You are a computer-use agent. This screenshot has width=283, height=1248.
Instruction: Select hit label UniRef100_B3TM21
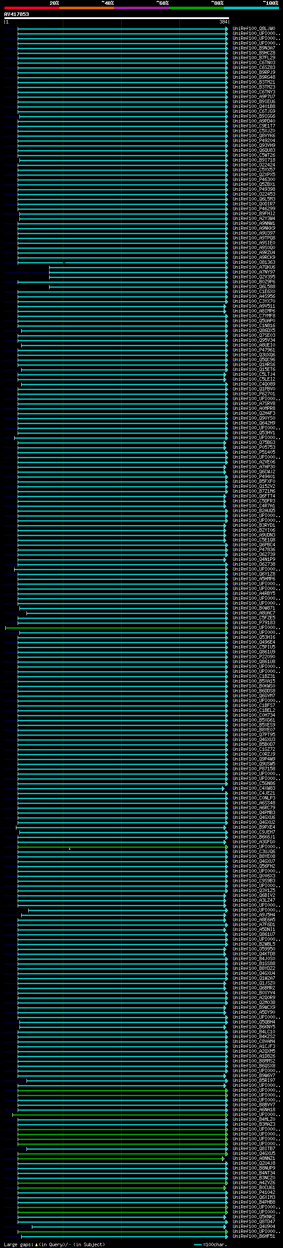tap(254, 82)
